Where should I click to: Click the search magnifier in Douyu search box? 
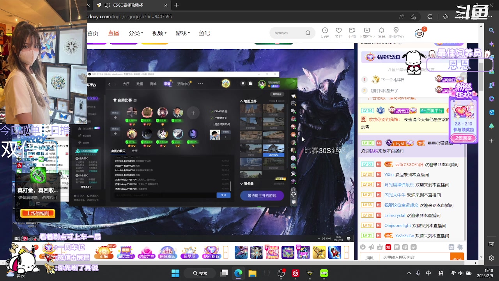[x=308, y=33]
